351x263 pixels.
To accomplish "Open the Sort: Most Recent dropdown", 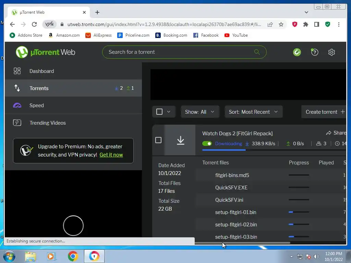I will click(x=253, y=112).
